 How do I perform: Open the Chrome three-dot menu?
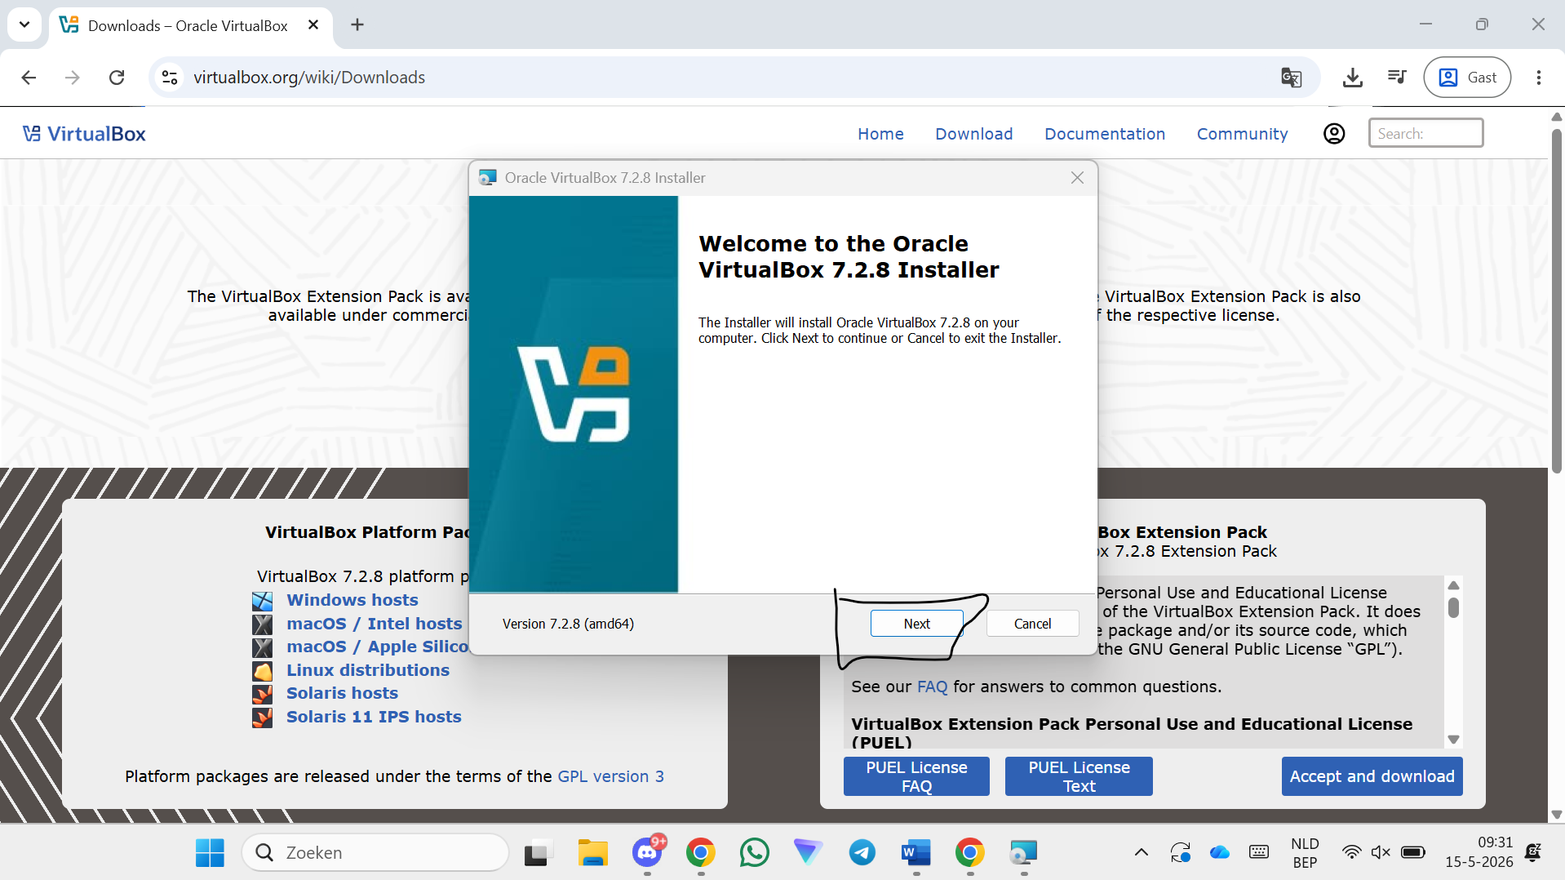[1538, 78]
